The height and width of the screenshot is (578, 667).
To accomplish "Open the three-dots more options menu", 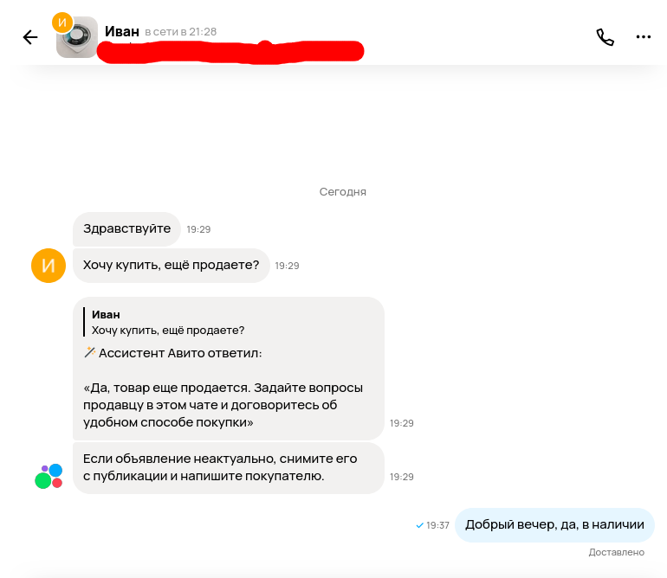I will click(643, 37).
